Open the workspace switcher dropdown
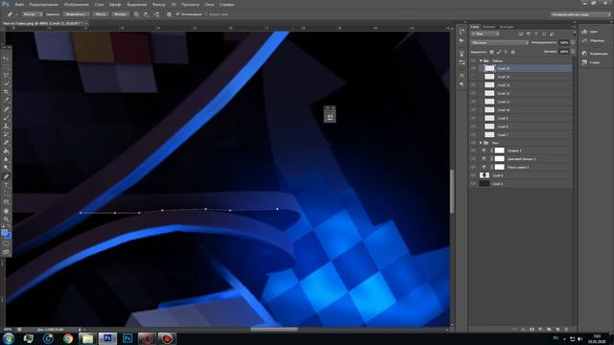Viewport: 614px width, 345px height. [580, 14]
